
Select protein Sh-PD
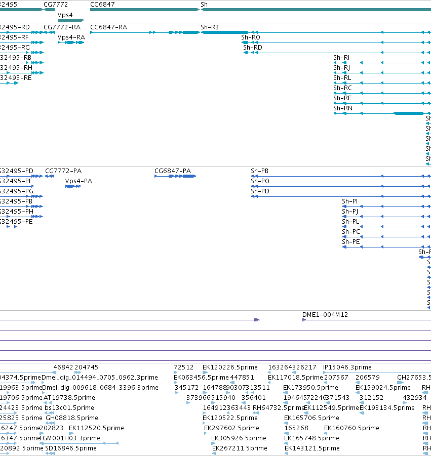(x=260, y=191)
